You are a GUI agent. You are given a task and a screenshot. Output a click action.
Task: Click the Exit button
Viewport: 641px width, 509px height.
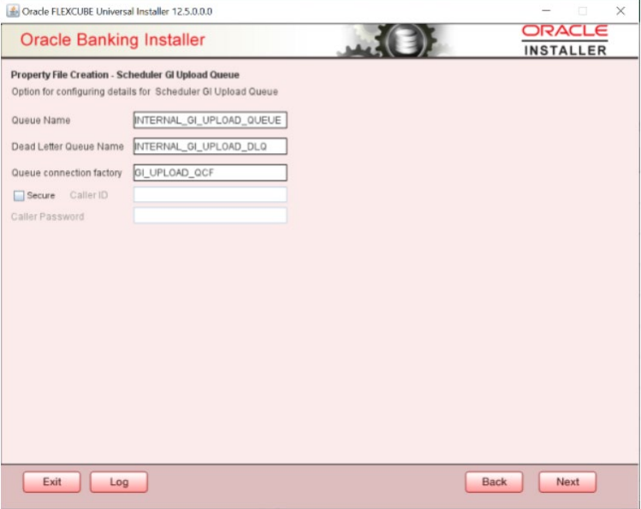pyautogui.click(x=52, y=482)
